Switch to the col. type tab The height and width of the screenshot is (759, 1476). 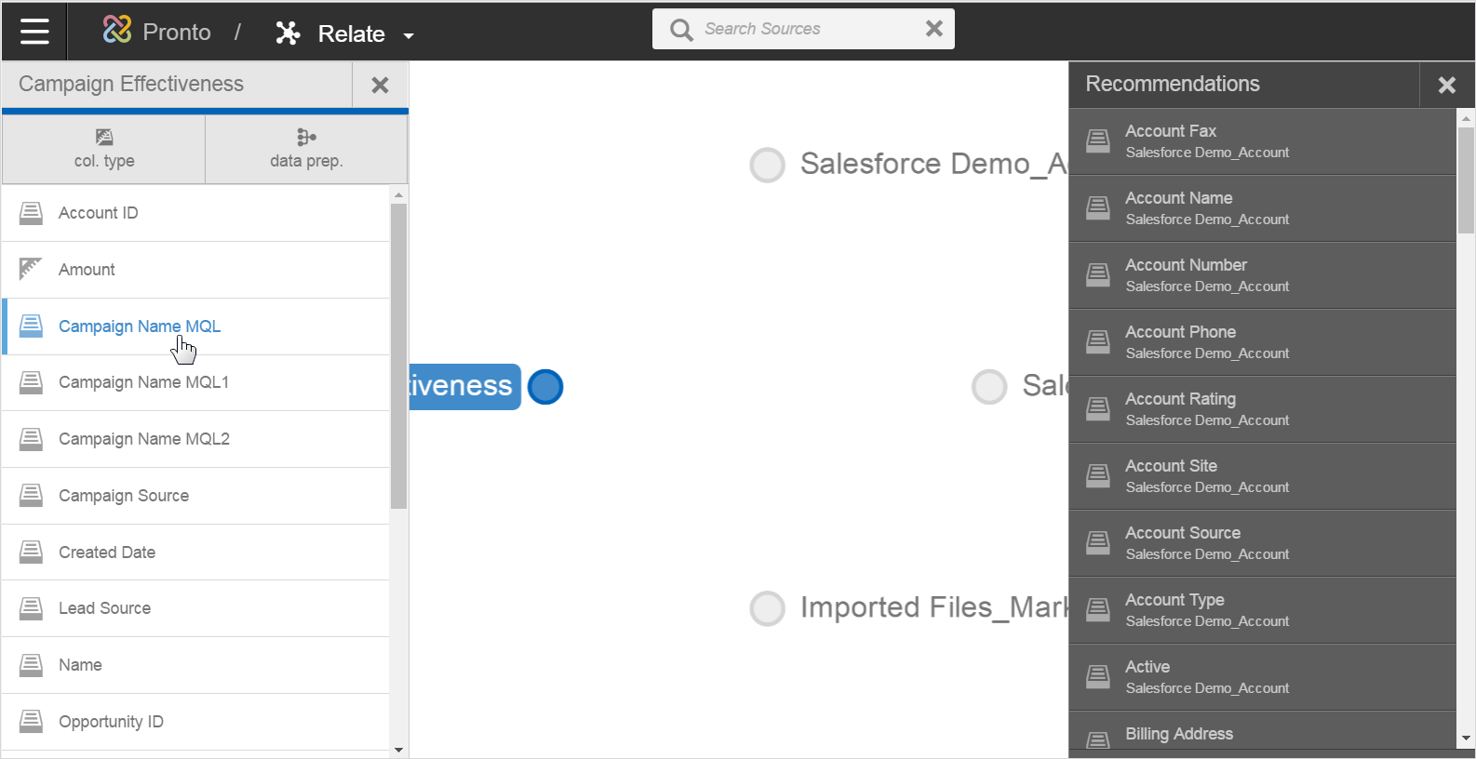(104, 149)
